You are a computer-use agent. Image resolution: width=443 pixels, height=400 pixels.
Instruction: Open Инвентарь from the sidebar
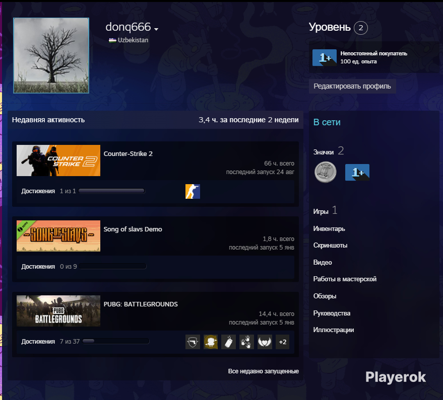click(329, 229)
